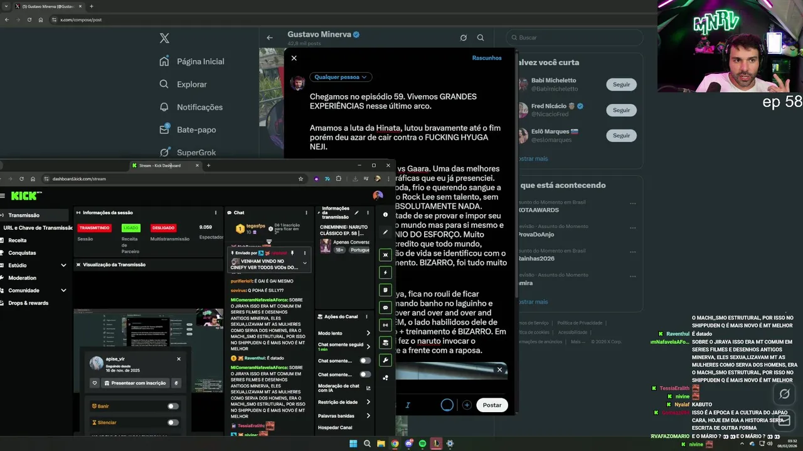Image resolution: width=803 pixels, height=451 pixels.
Task: Open Spotify from the taskbar
Action: pyautogui.click(x=422, y=443)
